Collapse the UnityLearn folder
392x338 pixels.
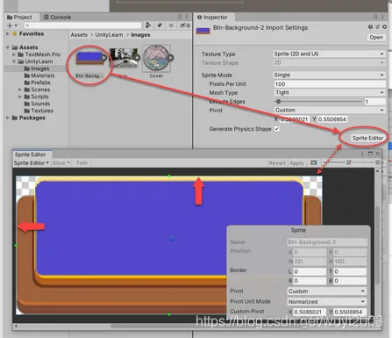point(14,61)
